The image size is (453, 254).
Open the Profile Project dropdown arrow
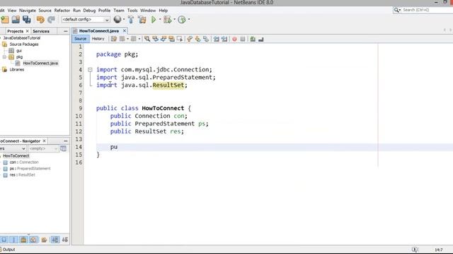tap(189, 20)
